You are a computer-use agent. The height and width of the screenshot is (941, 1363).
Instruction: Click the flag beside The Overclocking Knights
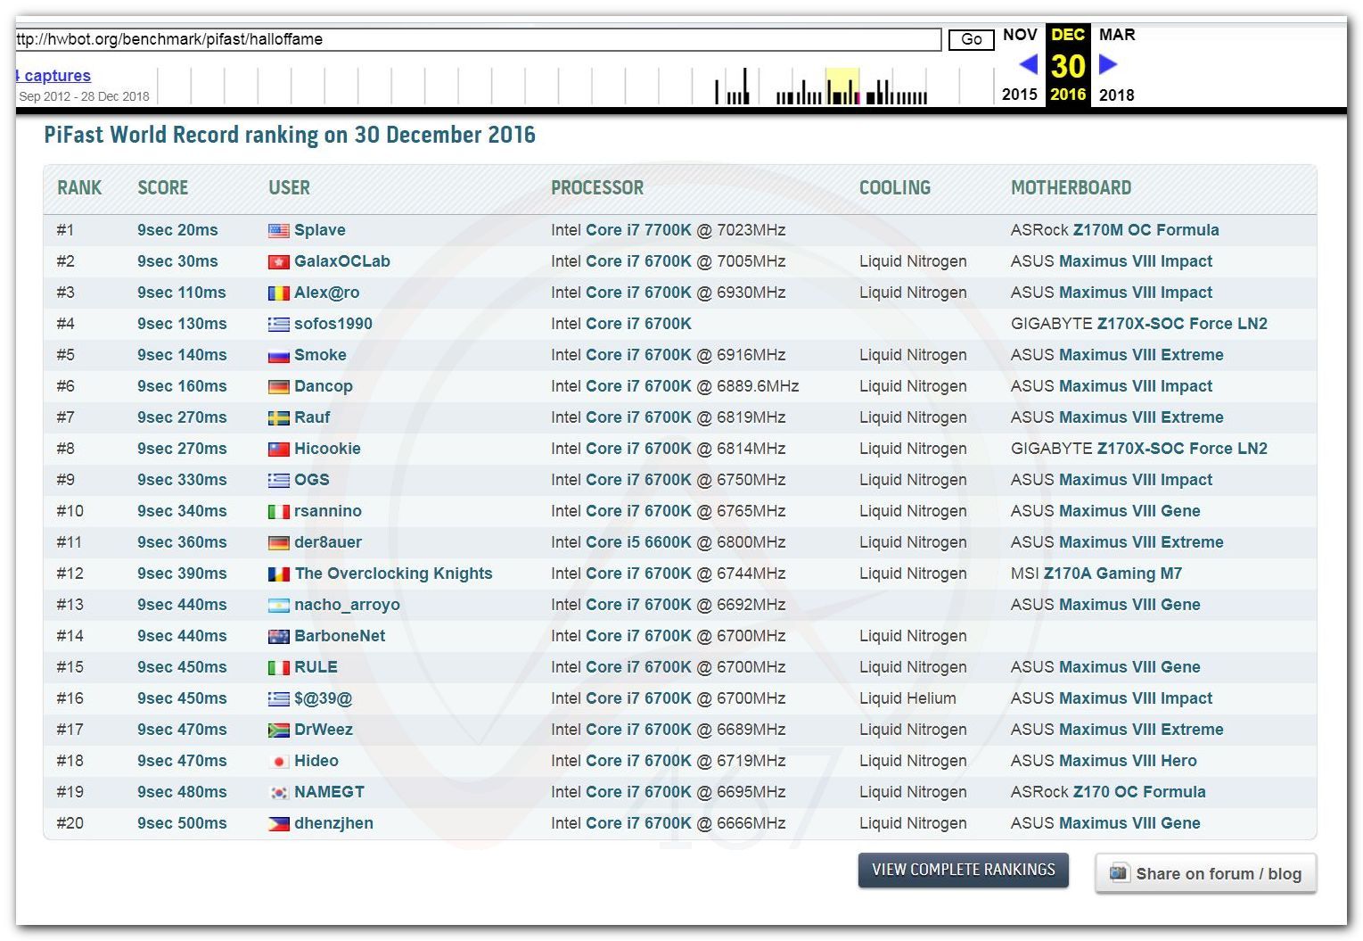click(x=278, y=574)
